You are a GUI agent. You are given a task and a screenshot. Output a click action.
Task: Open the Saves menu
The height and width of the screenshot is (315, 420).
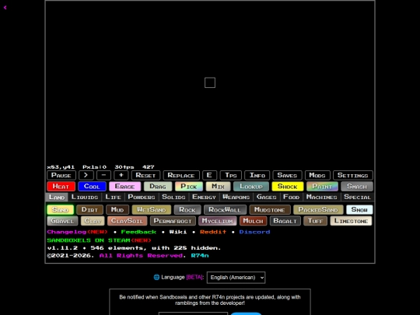click(287, 175)
